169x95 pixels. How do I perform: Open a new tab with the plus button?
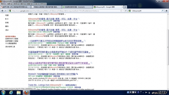(125, 7)
